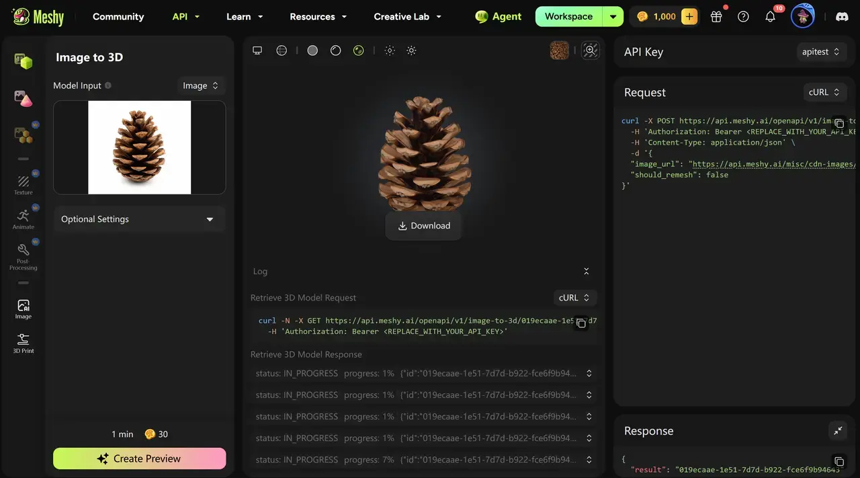
Task: Select the Animate tool in the sidebar
Action: [x=24, y=218]
